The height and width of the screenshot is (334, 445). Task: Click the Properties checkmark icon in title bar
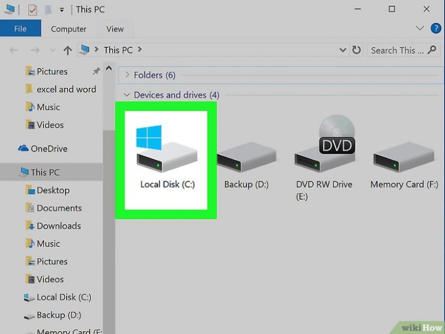[x=32, y=10]
